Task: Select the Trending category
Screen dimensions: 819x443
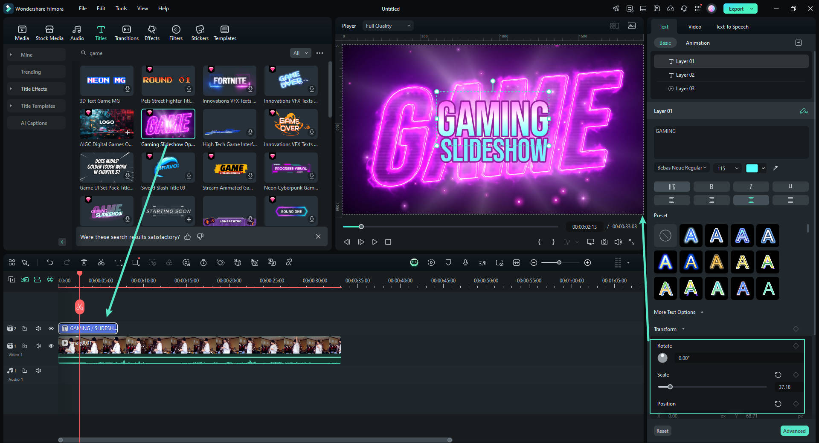Action: (x=36, y=72)
